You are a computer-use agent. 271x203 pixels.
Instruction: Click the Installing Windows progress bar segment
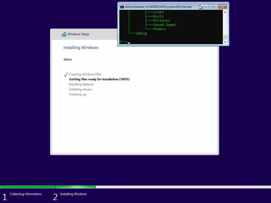pyautogui.click(x=163, y=187)
